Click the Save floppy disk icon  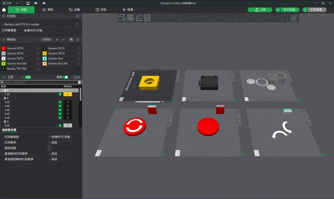pos(28,3)
